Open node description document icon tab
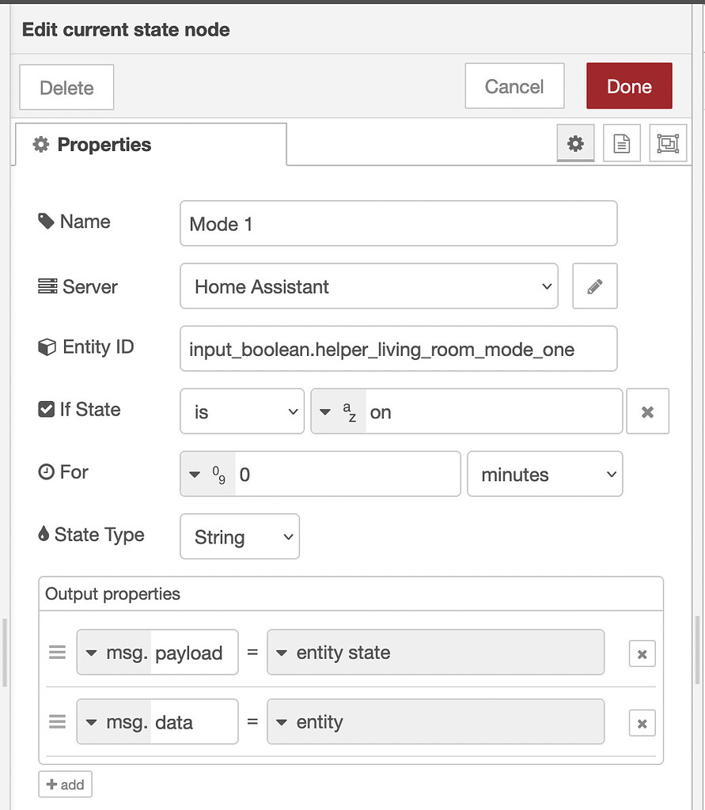This screenshot has height=810, width=705. pos(621,143)
